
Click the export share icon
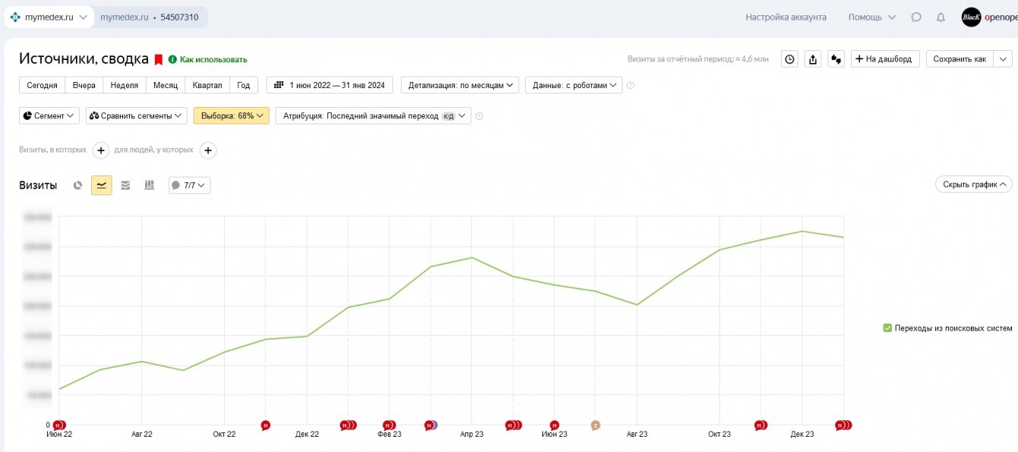(x=813, y=59)
